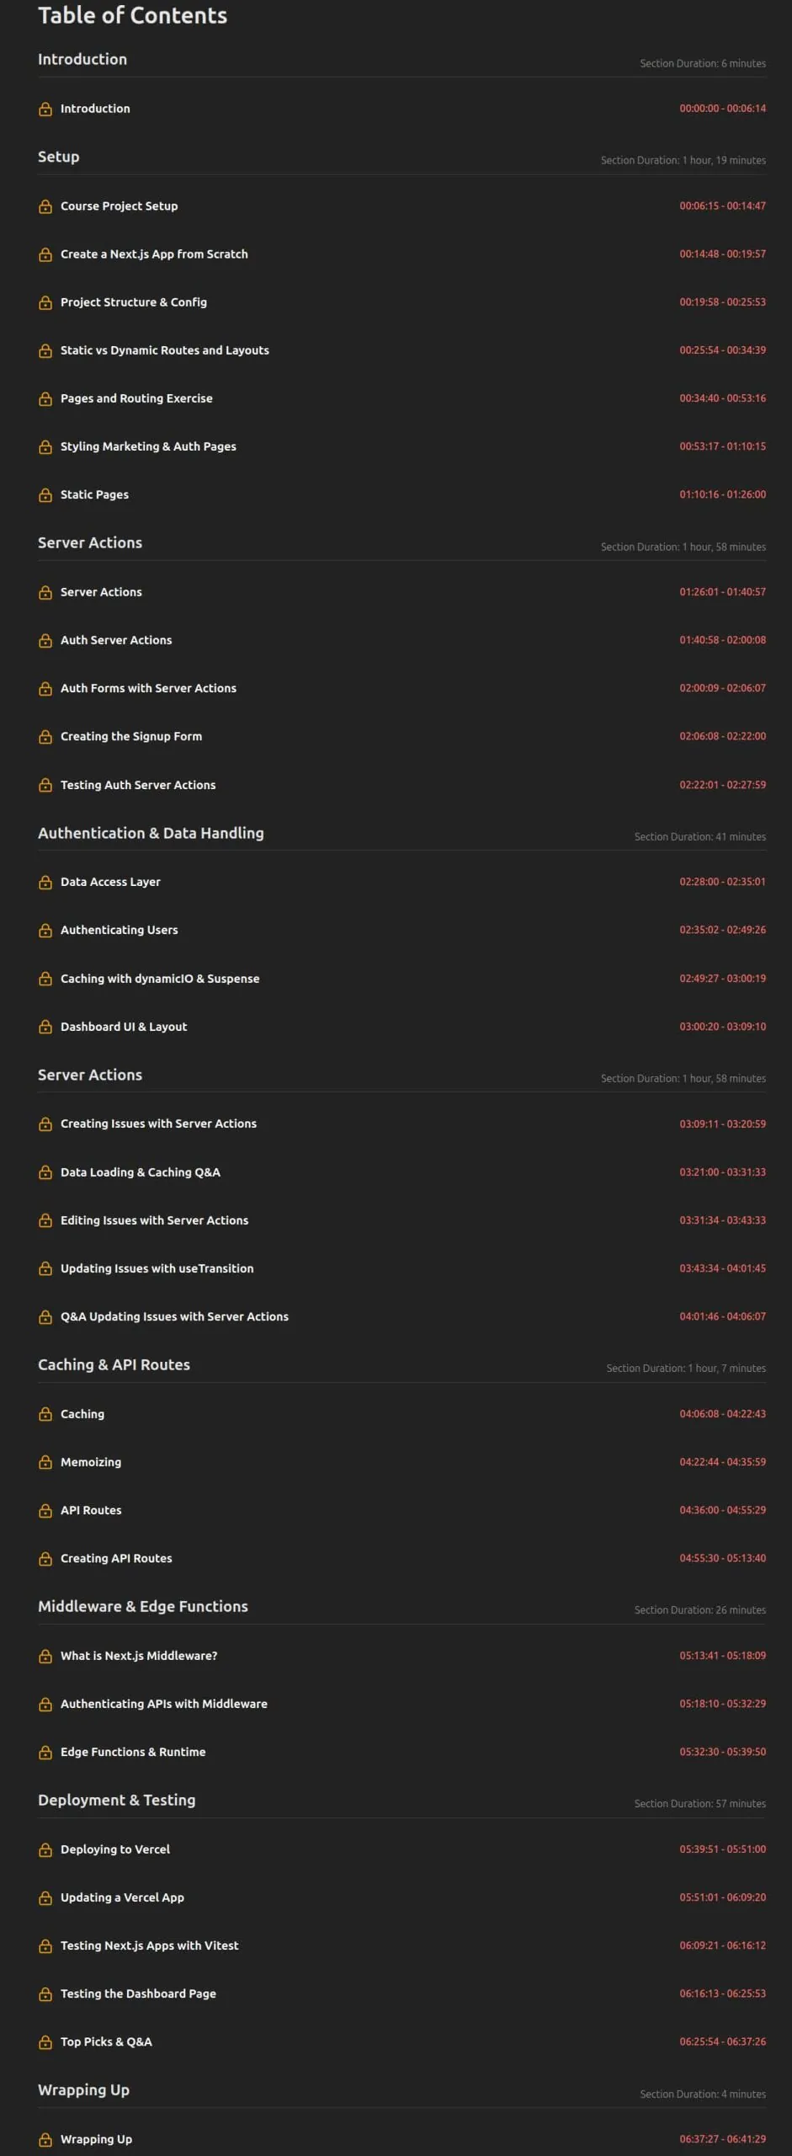Click lock icon beside Memoizing lesson
Screen dimensions: 792x2156
[x=45, y=1463]
